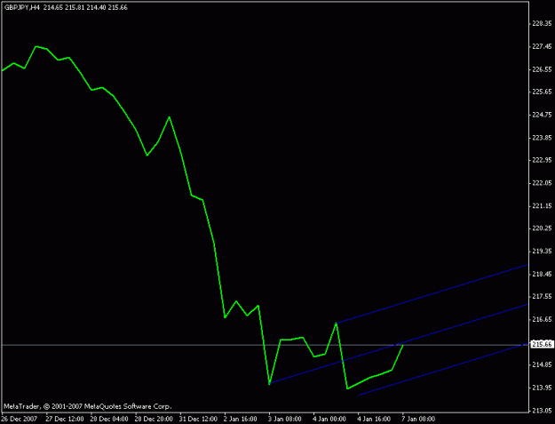Click the 28 Dec 20:00 time label
The width and height of the screenshot is (555, 424).
[154, 419]
